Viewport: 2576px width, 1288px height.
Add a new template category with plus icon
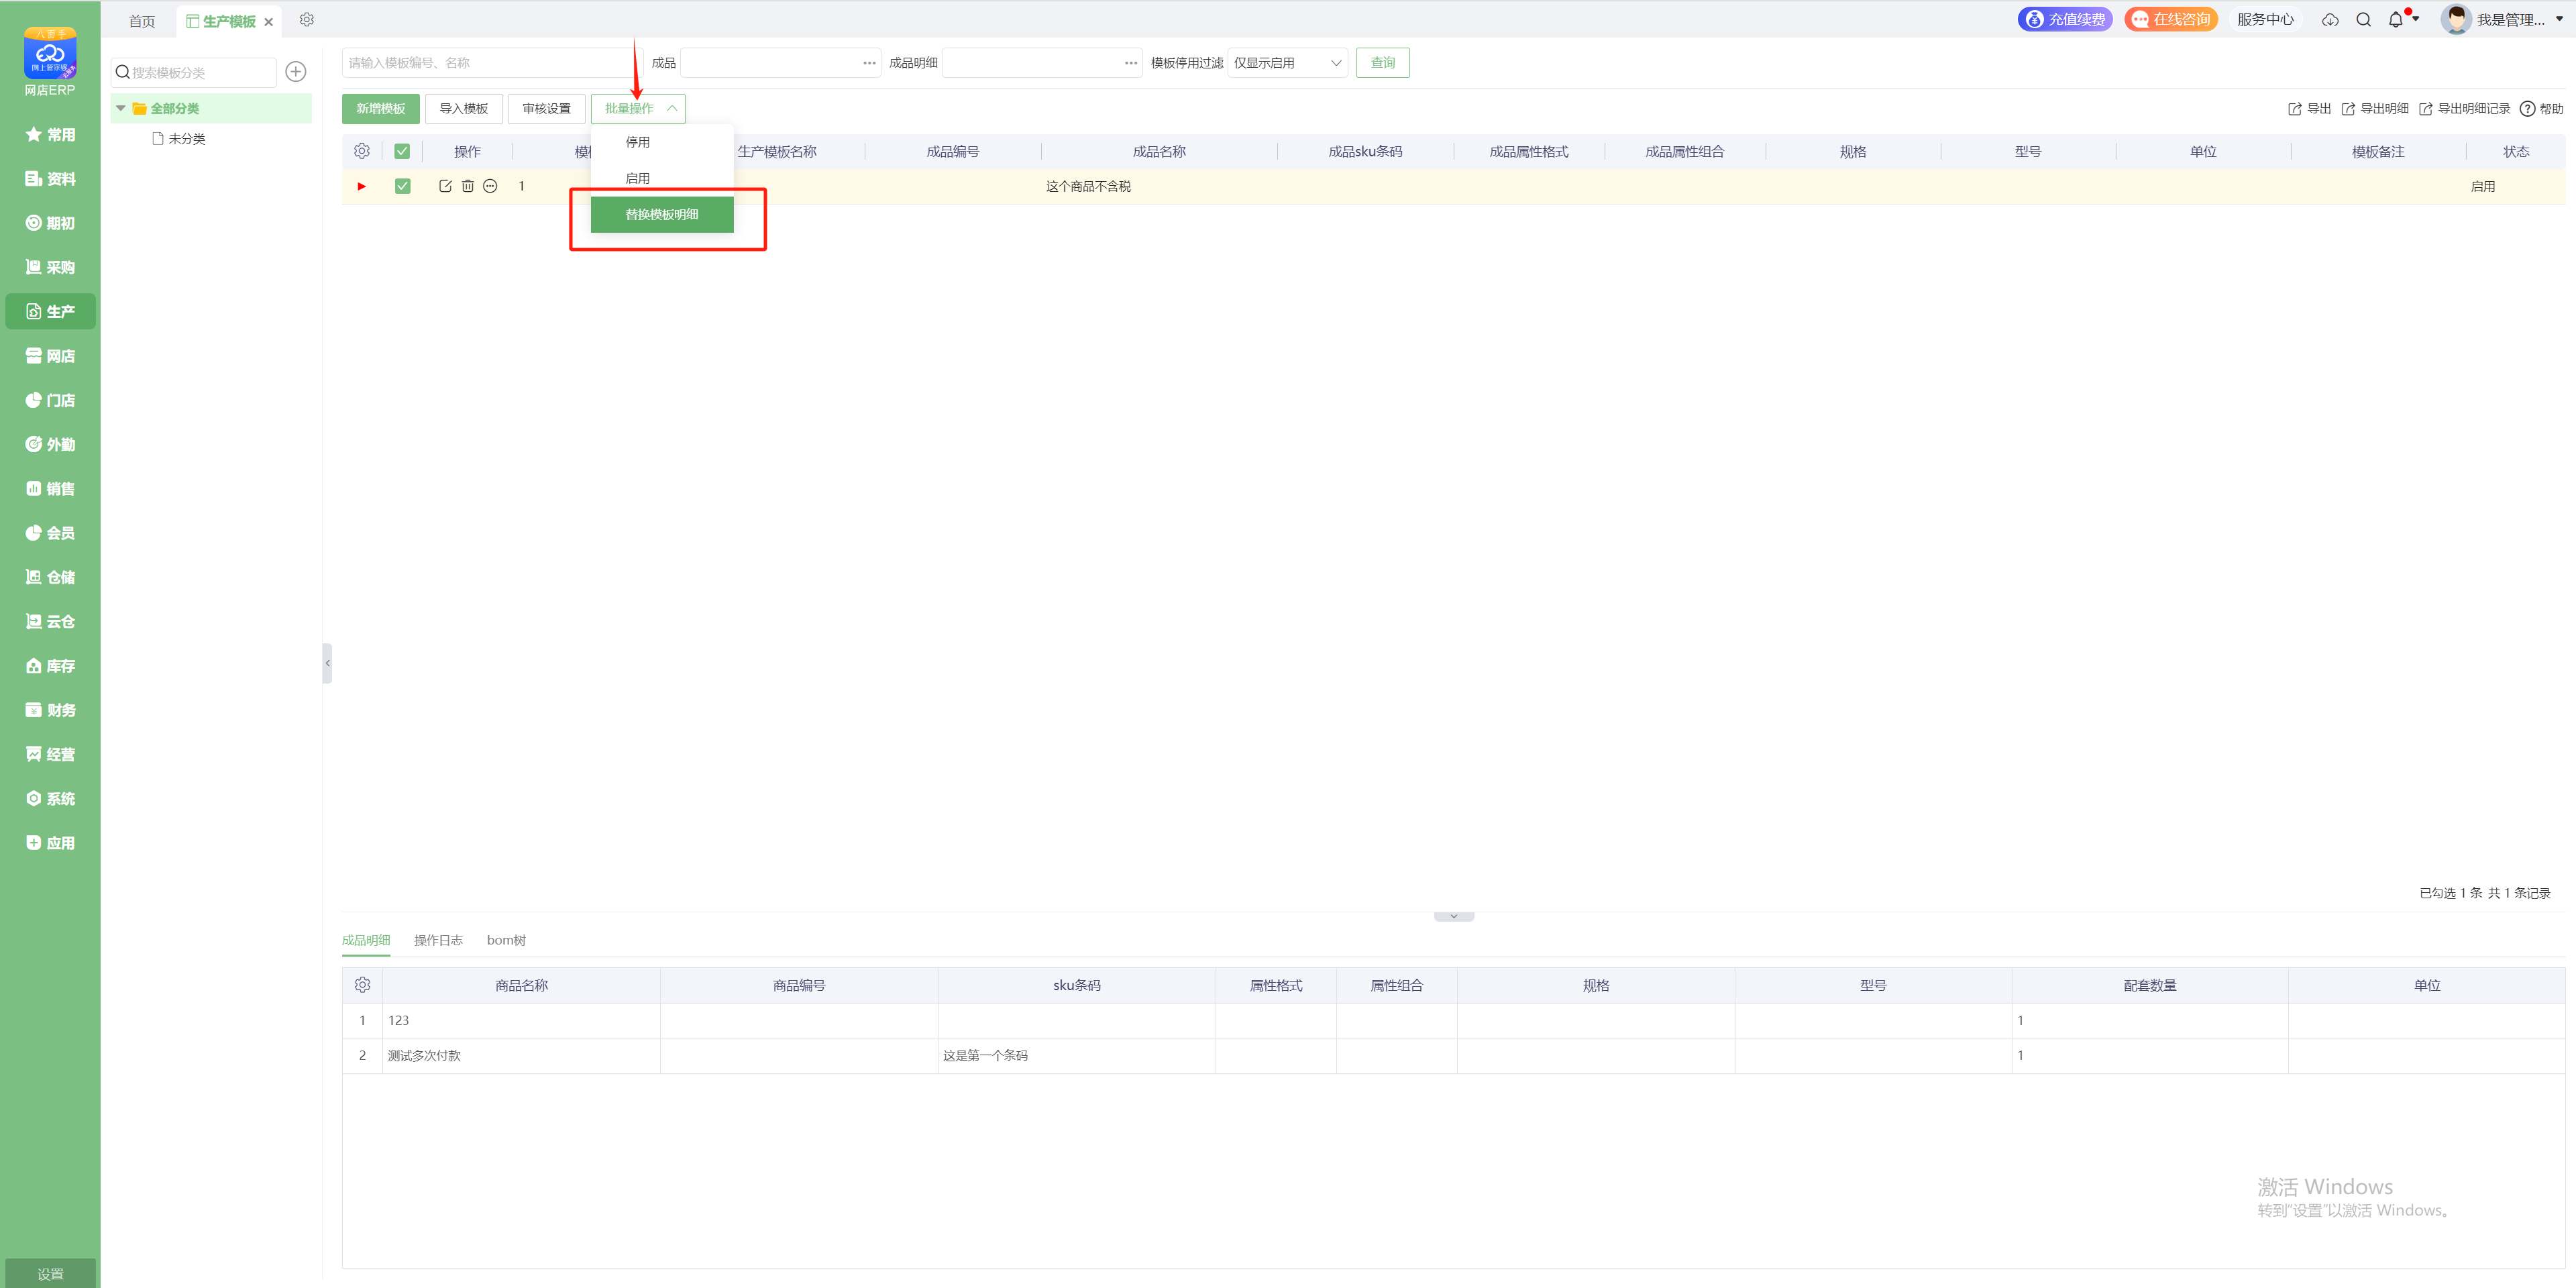click(296, 72)
